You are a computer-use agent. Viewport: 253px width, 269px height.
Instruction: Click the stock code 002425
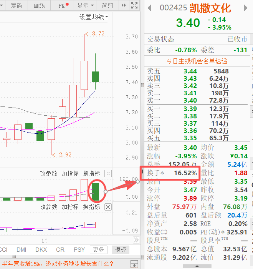coord(173,8)
